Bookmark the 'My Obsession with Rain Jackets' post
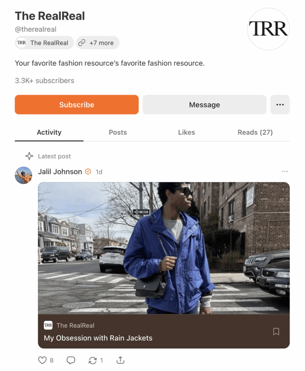The image size is (305, 371). 276,331
